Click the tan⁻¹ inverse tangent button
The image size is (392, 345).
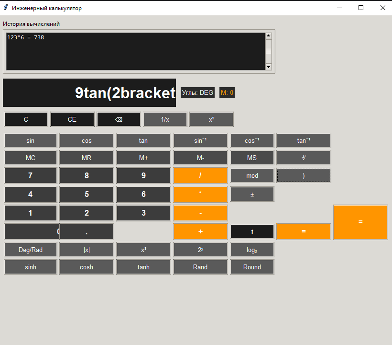tap(304, 140)
